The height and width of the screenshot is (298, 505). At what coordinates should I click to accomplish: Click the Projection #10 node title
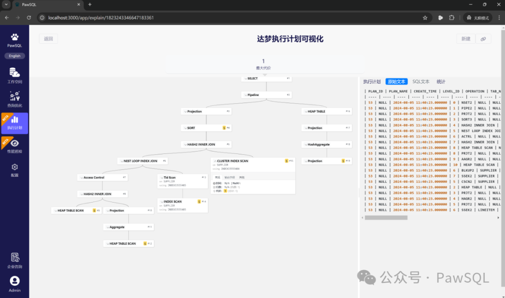pyautogui.click(x=116, y=211)
